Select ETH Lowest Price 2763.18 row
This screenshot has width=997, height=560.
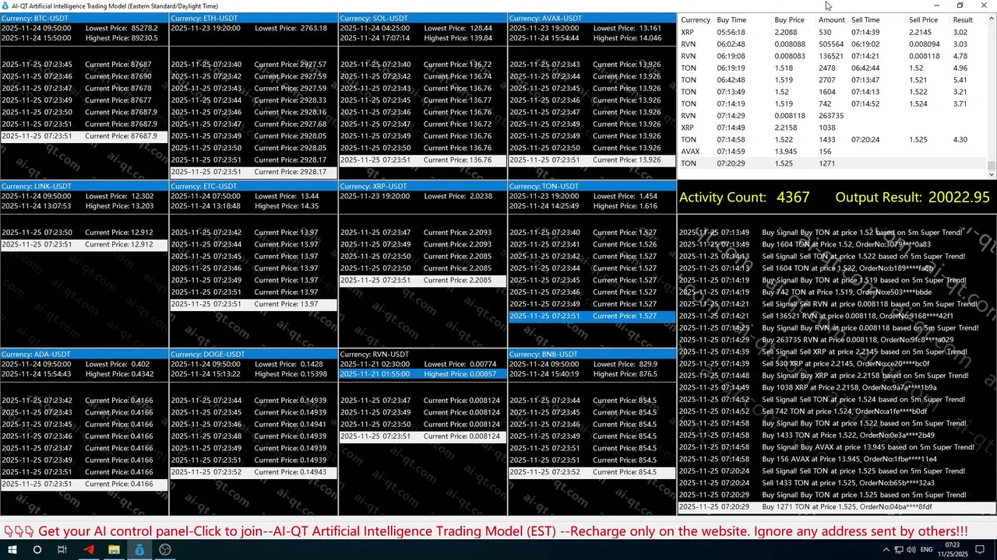(253, 28)
